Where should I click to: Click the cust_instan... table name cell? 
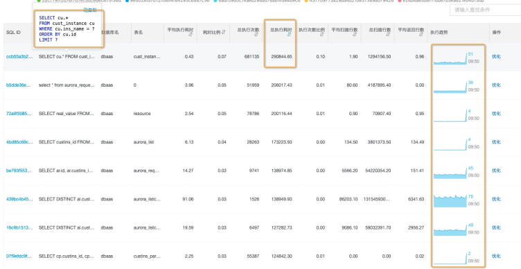pyautogui.click(x=147, y=57)
